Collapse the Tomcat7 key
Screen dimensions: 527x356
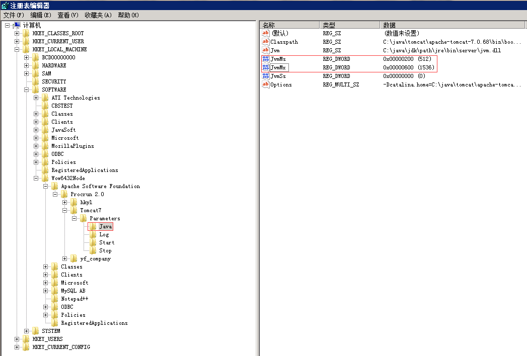(x=64, y=211)
